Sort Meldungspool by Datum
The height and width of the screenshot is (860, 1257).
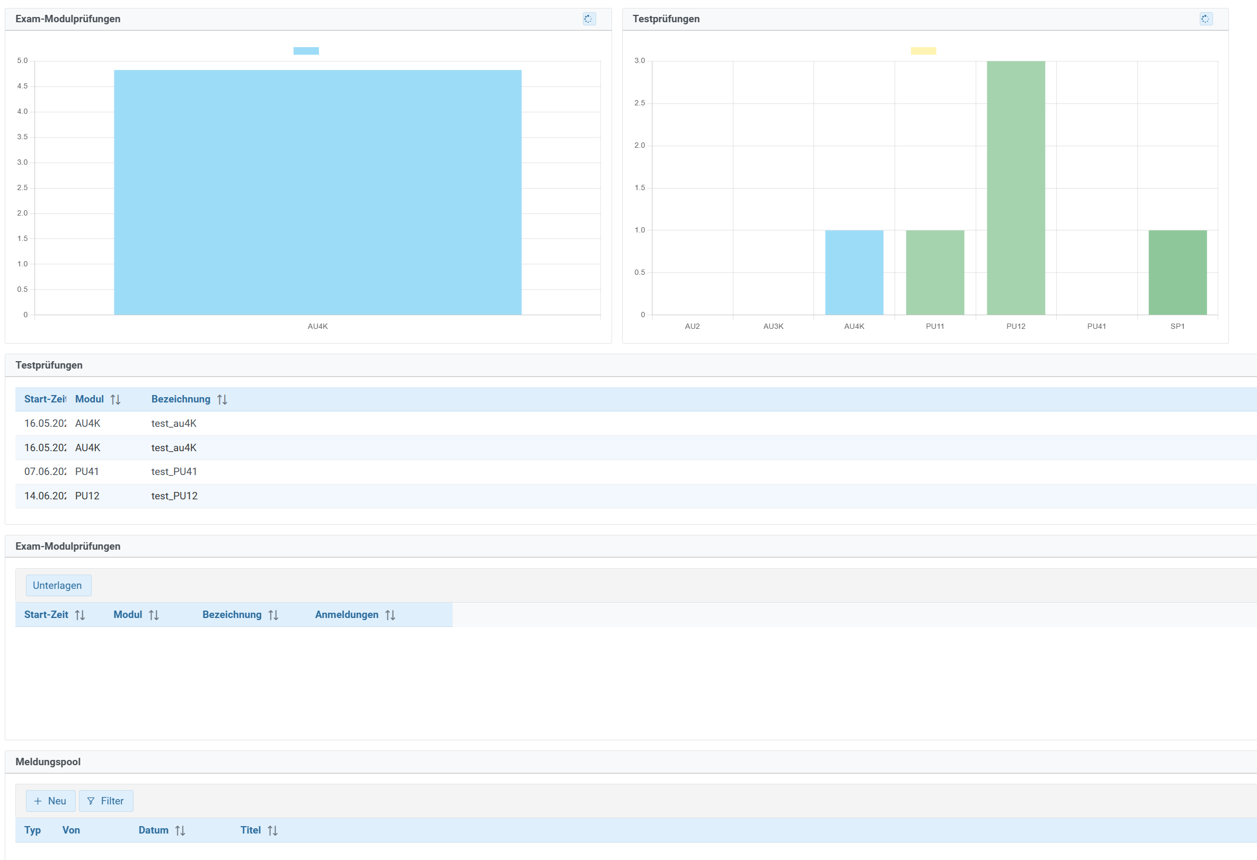(181, 831)
